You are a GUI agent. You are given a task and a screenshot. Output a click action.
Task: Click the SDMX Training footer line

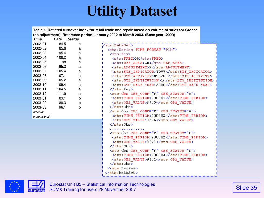click(x=93, y=189)
